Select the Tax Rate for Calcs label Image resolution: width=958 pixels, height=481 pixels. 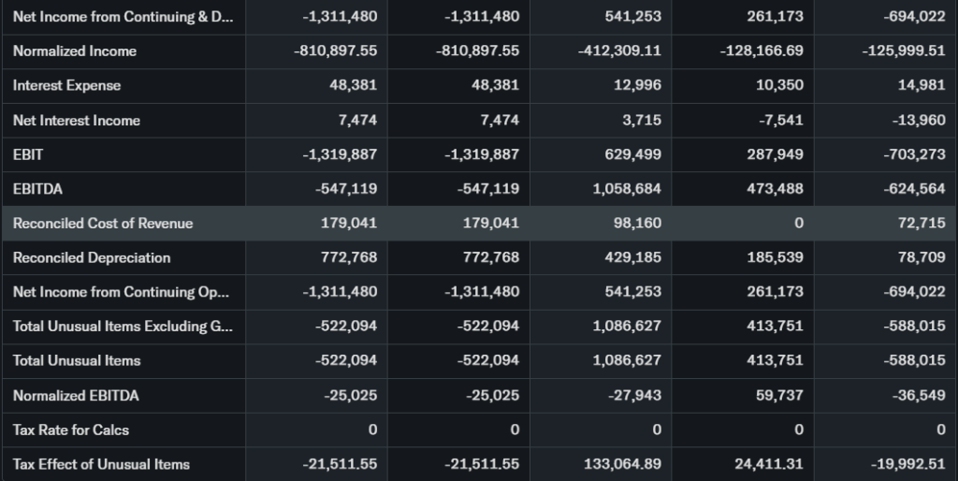click(71, 430)
